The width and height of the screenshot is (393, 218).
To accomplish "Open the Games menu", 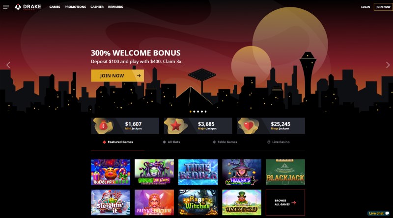I will coord(55,7).
